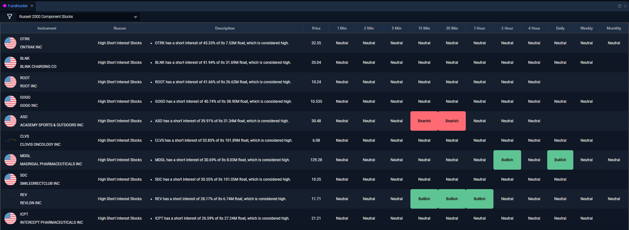629x230 pixels.
Task: Click the filter funnel icon
Action: (x=10, y=16)
